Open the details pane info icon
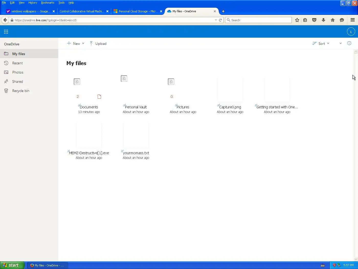Image resolution: width=358 pixels, height=269 pixels. point(349,43)
